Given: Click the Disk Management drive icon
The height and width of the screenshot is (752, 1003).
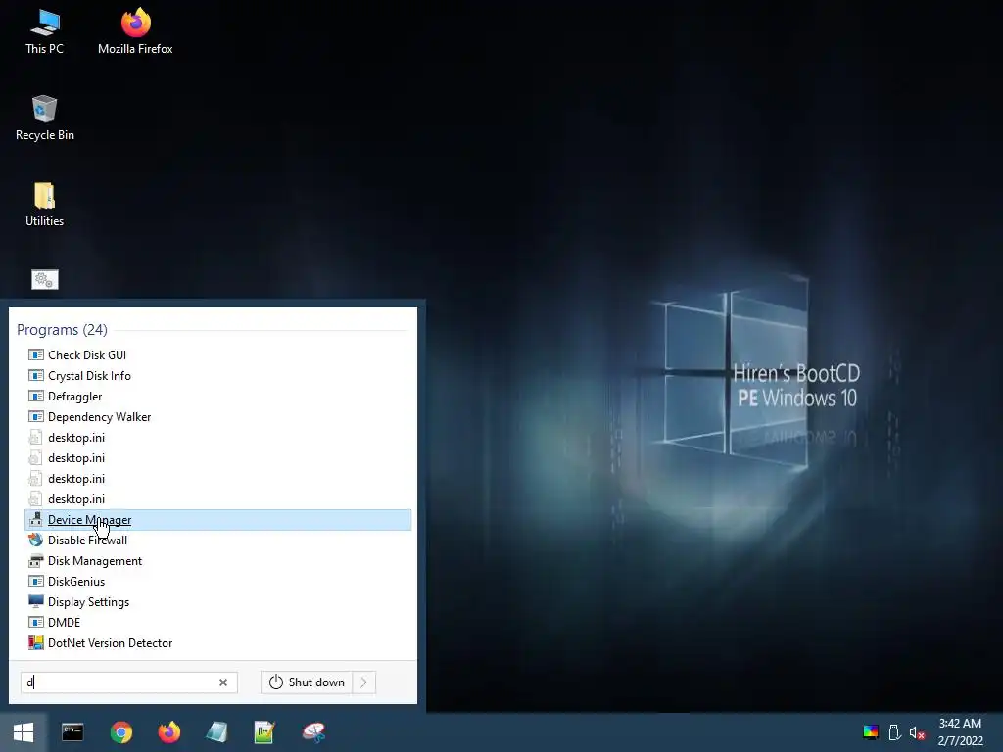Looking at the screenshot, I should pos(36,561).
